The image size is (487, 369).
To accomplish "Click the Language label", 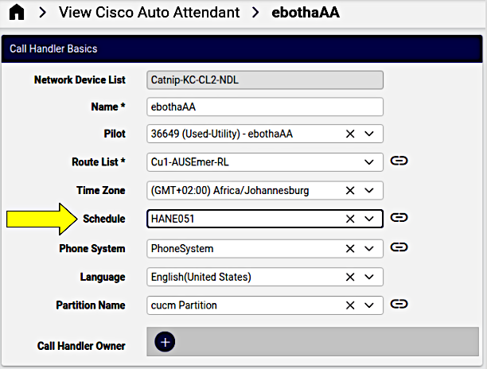I will click(103, 277).
